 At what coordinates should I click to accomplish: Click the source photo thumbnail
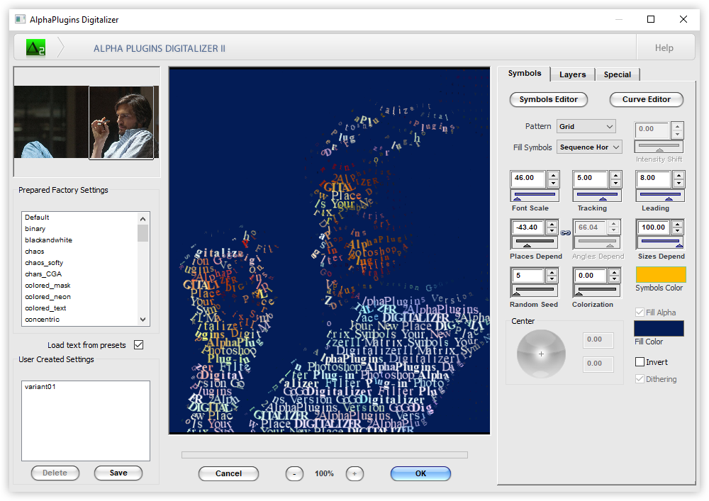click(86, 123)
